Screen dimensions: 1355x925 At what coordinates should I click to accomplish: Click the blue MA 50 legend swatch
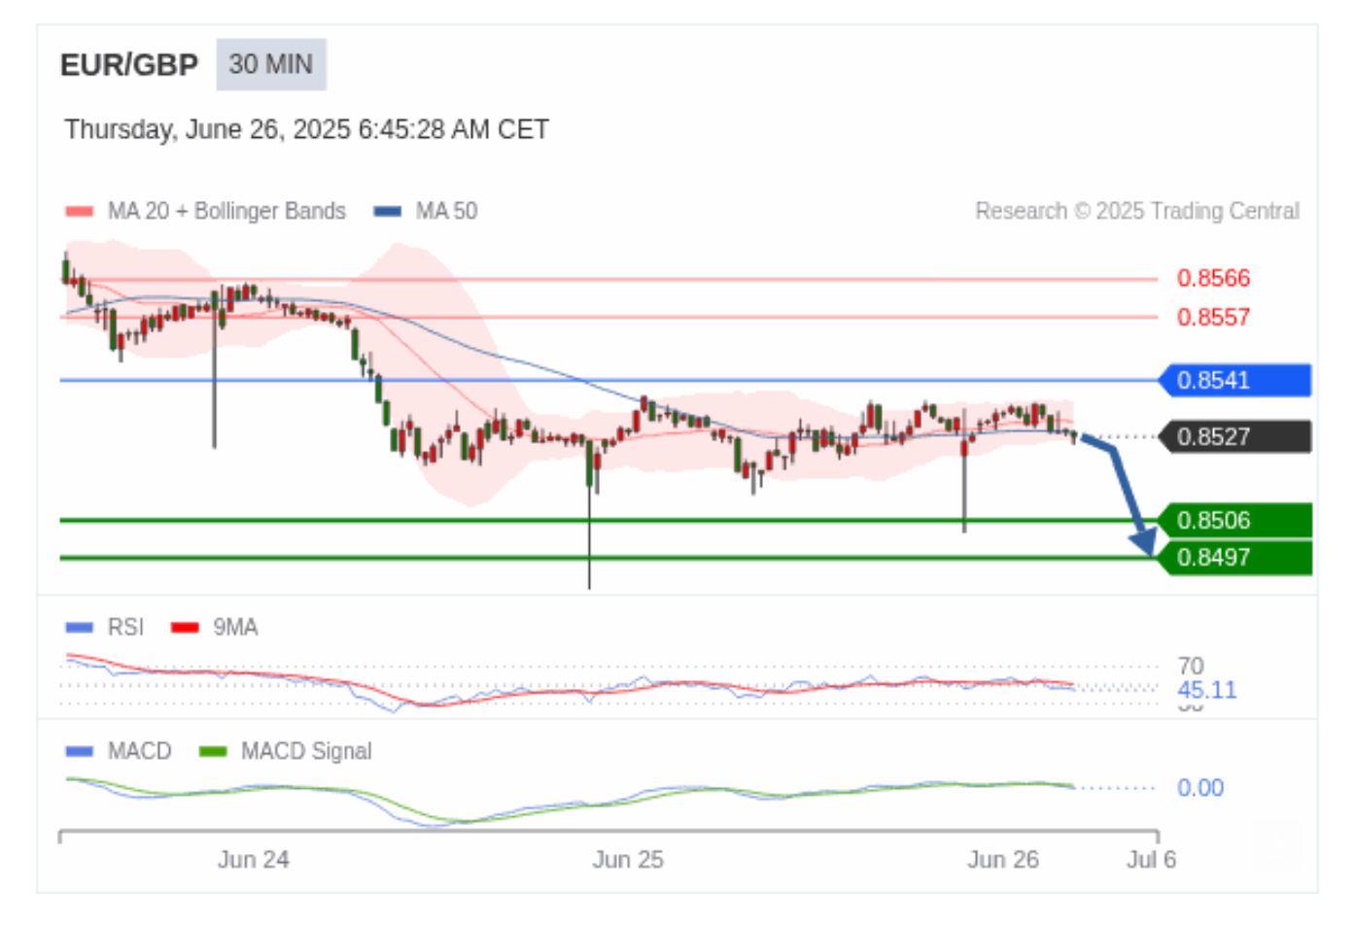[388, 211]
